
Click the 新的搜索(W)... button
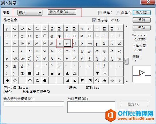62,12
